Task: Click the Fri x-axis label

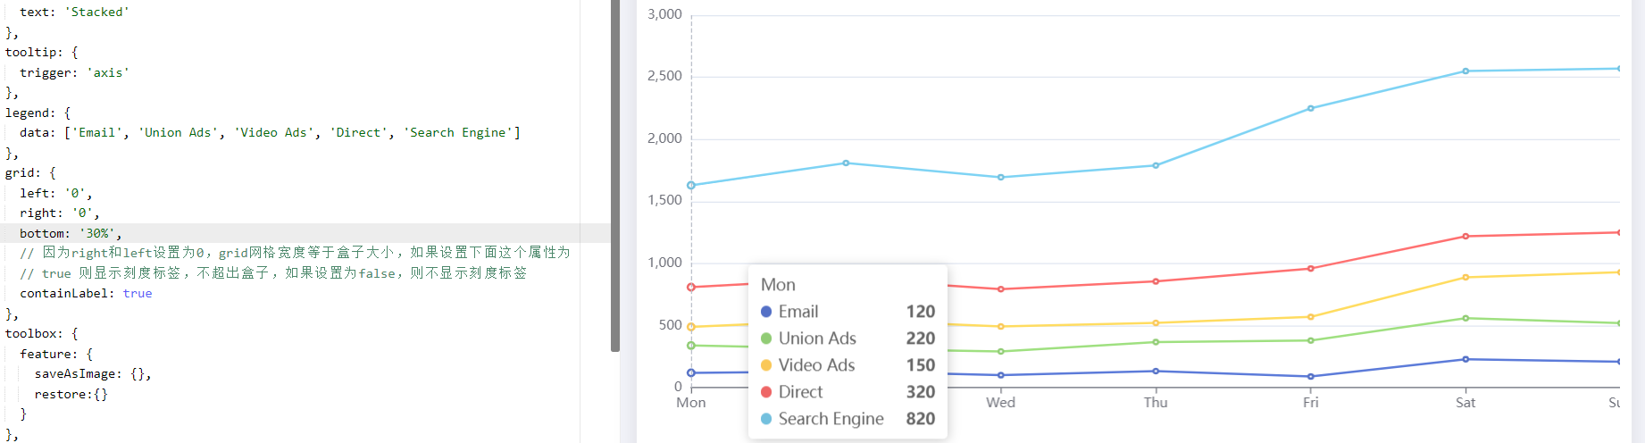Action: click(x=1310, y=403)
